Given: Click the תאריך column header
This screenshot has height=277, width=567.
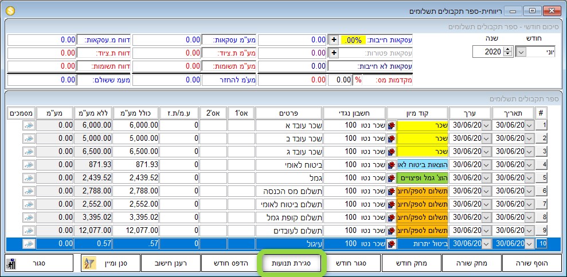Looking at the screenshot, I should click(513, 113).
